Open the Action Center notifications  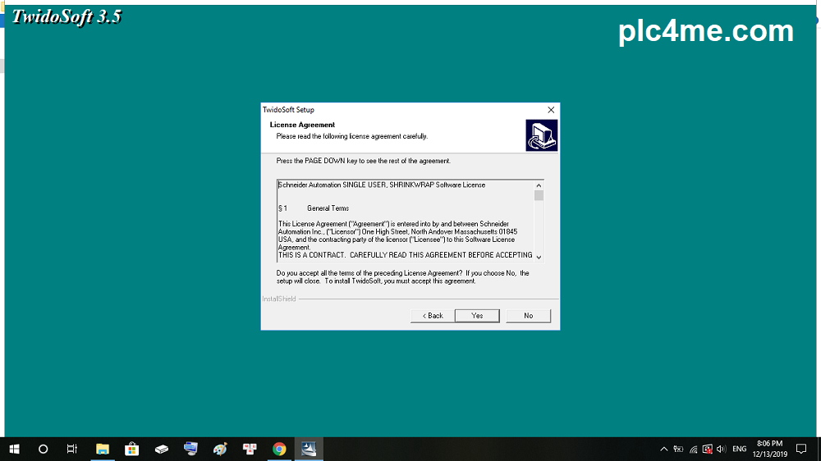click(x=801, y=449)
